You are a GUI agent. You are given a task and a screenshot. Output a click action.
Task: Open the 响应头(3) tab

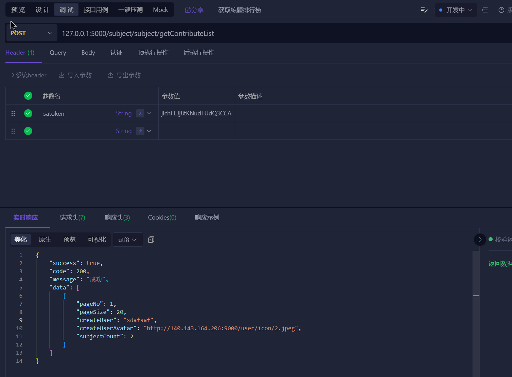pyautogui.click(x=118, y=218)
